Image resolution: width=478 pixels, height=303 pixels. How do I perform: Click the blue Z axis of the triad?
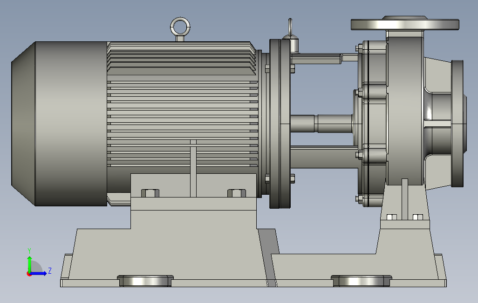point(38,274)
